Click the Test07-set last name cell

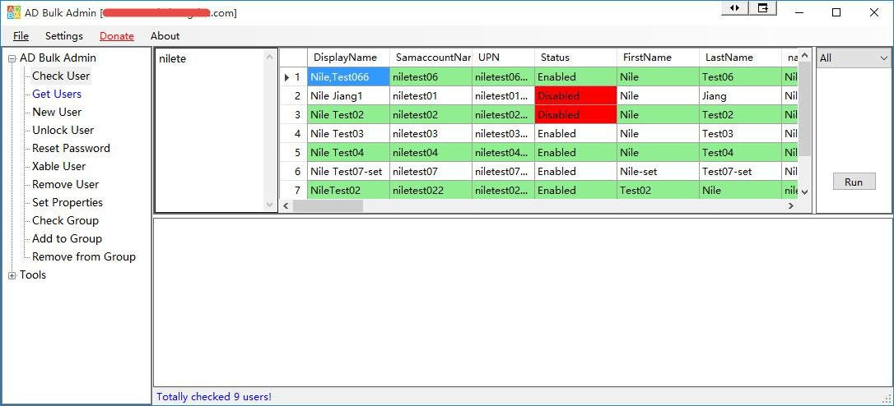tap(740, 172)
